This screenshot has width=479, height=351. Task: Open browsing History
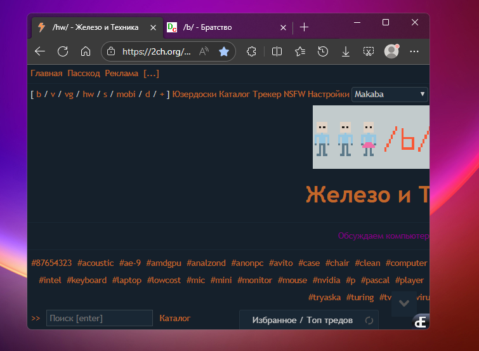323,51
